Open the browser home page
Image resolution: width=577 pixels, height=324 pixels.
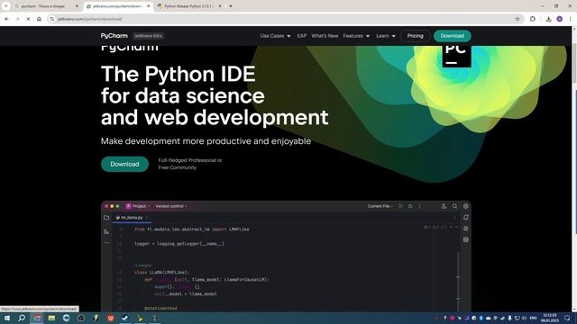click(39, 19)
